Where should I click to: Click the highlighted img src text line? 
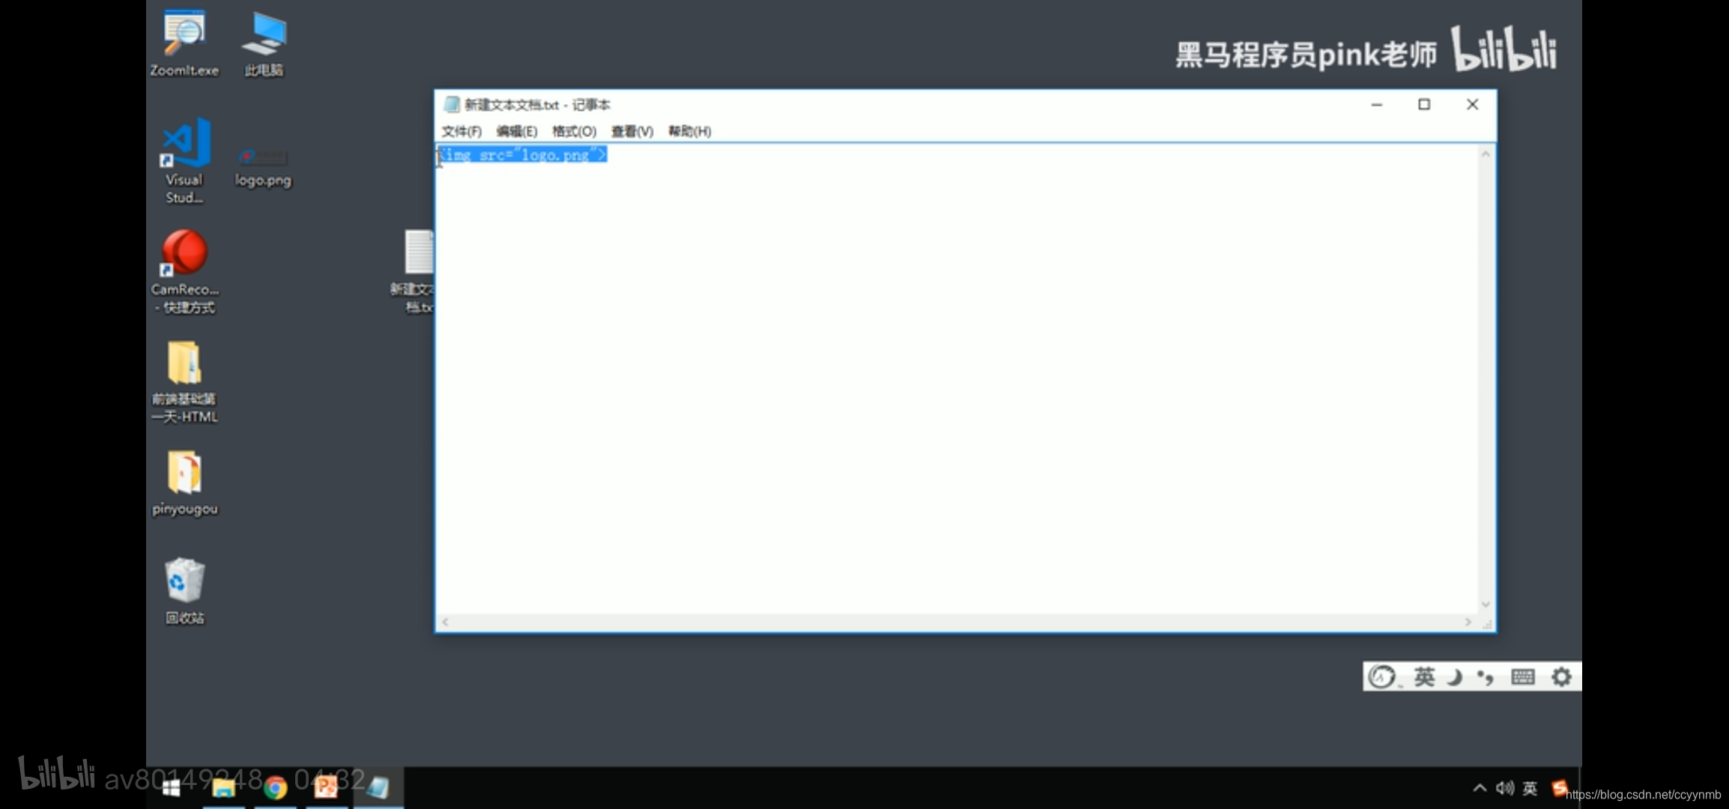(x=522, y=155)
